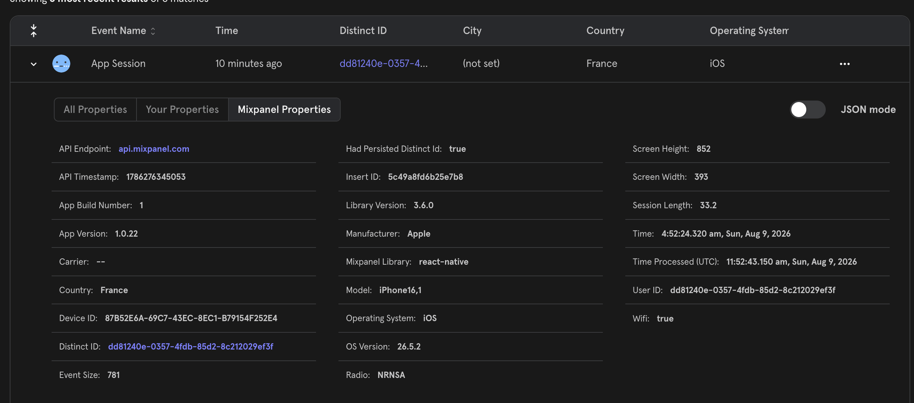Select Mixpanel Properties tab

pyautogui.click(x=284, y=110)
